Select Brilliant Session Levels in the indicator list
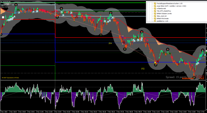Screen dimensions: 207x113 [x=164, y=14]
